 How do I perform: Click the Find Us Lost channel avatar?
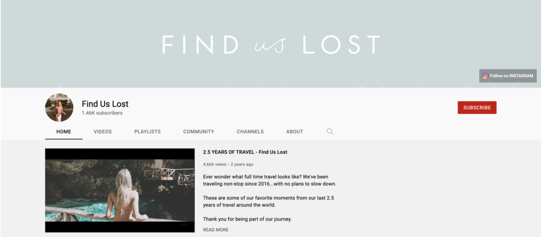click(x=59, y=108)
